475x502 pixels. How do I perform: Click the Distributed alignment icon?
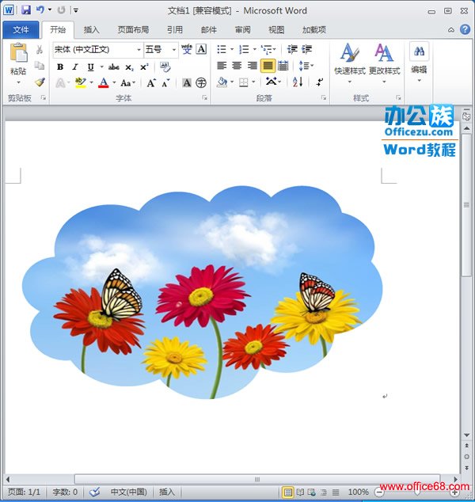coord(283,66)
